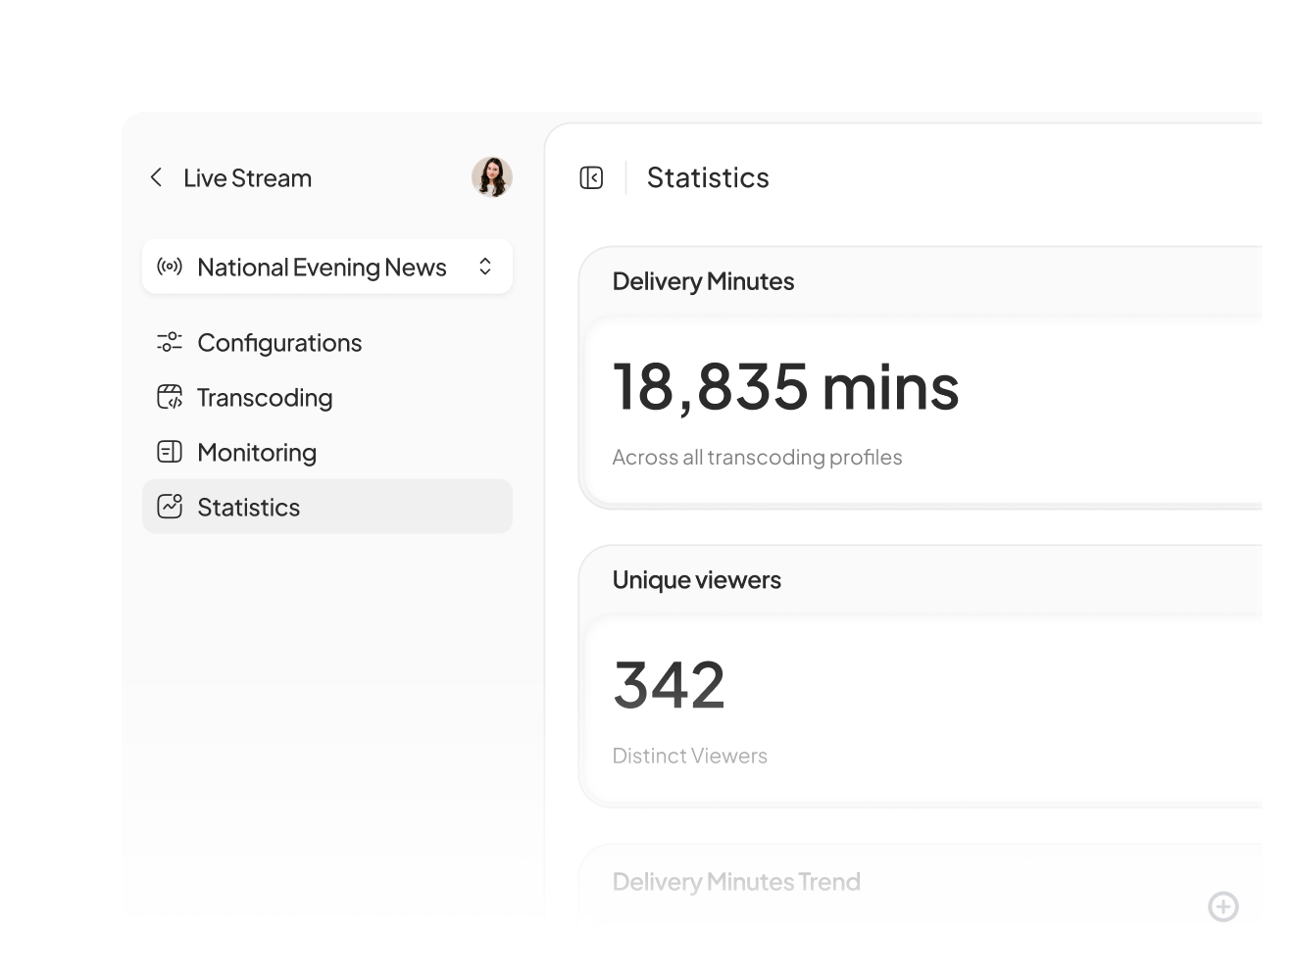Click the Across all transcoding profiles caption

pos(757,458)
